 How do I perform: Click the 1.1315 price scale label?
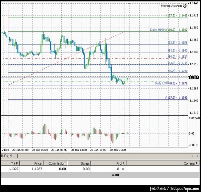click(x=194, y=64)
